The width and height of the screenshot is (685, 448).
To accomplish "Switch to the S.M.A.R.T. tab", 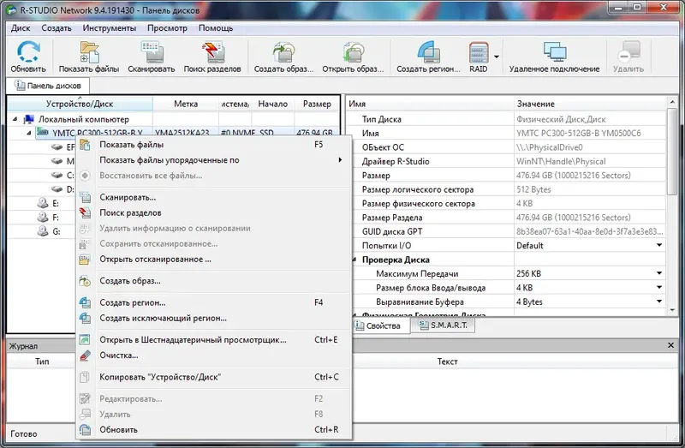I will point(444,326).
